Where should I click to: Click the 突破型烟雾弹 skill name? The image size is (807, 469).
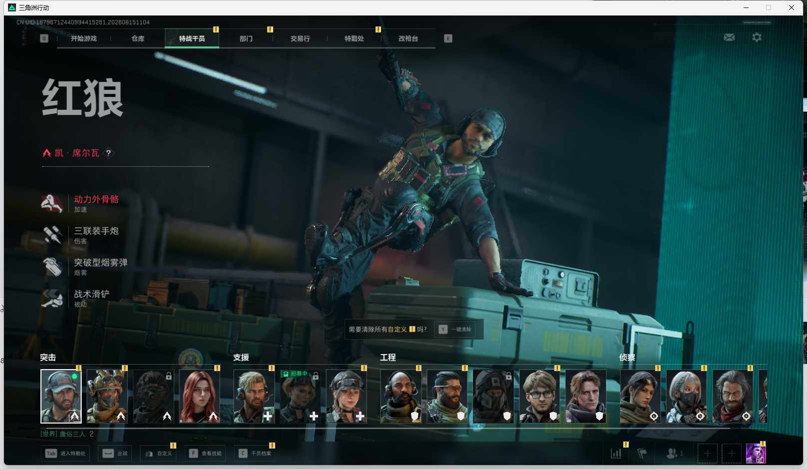[x=101, y=262]
